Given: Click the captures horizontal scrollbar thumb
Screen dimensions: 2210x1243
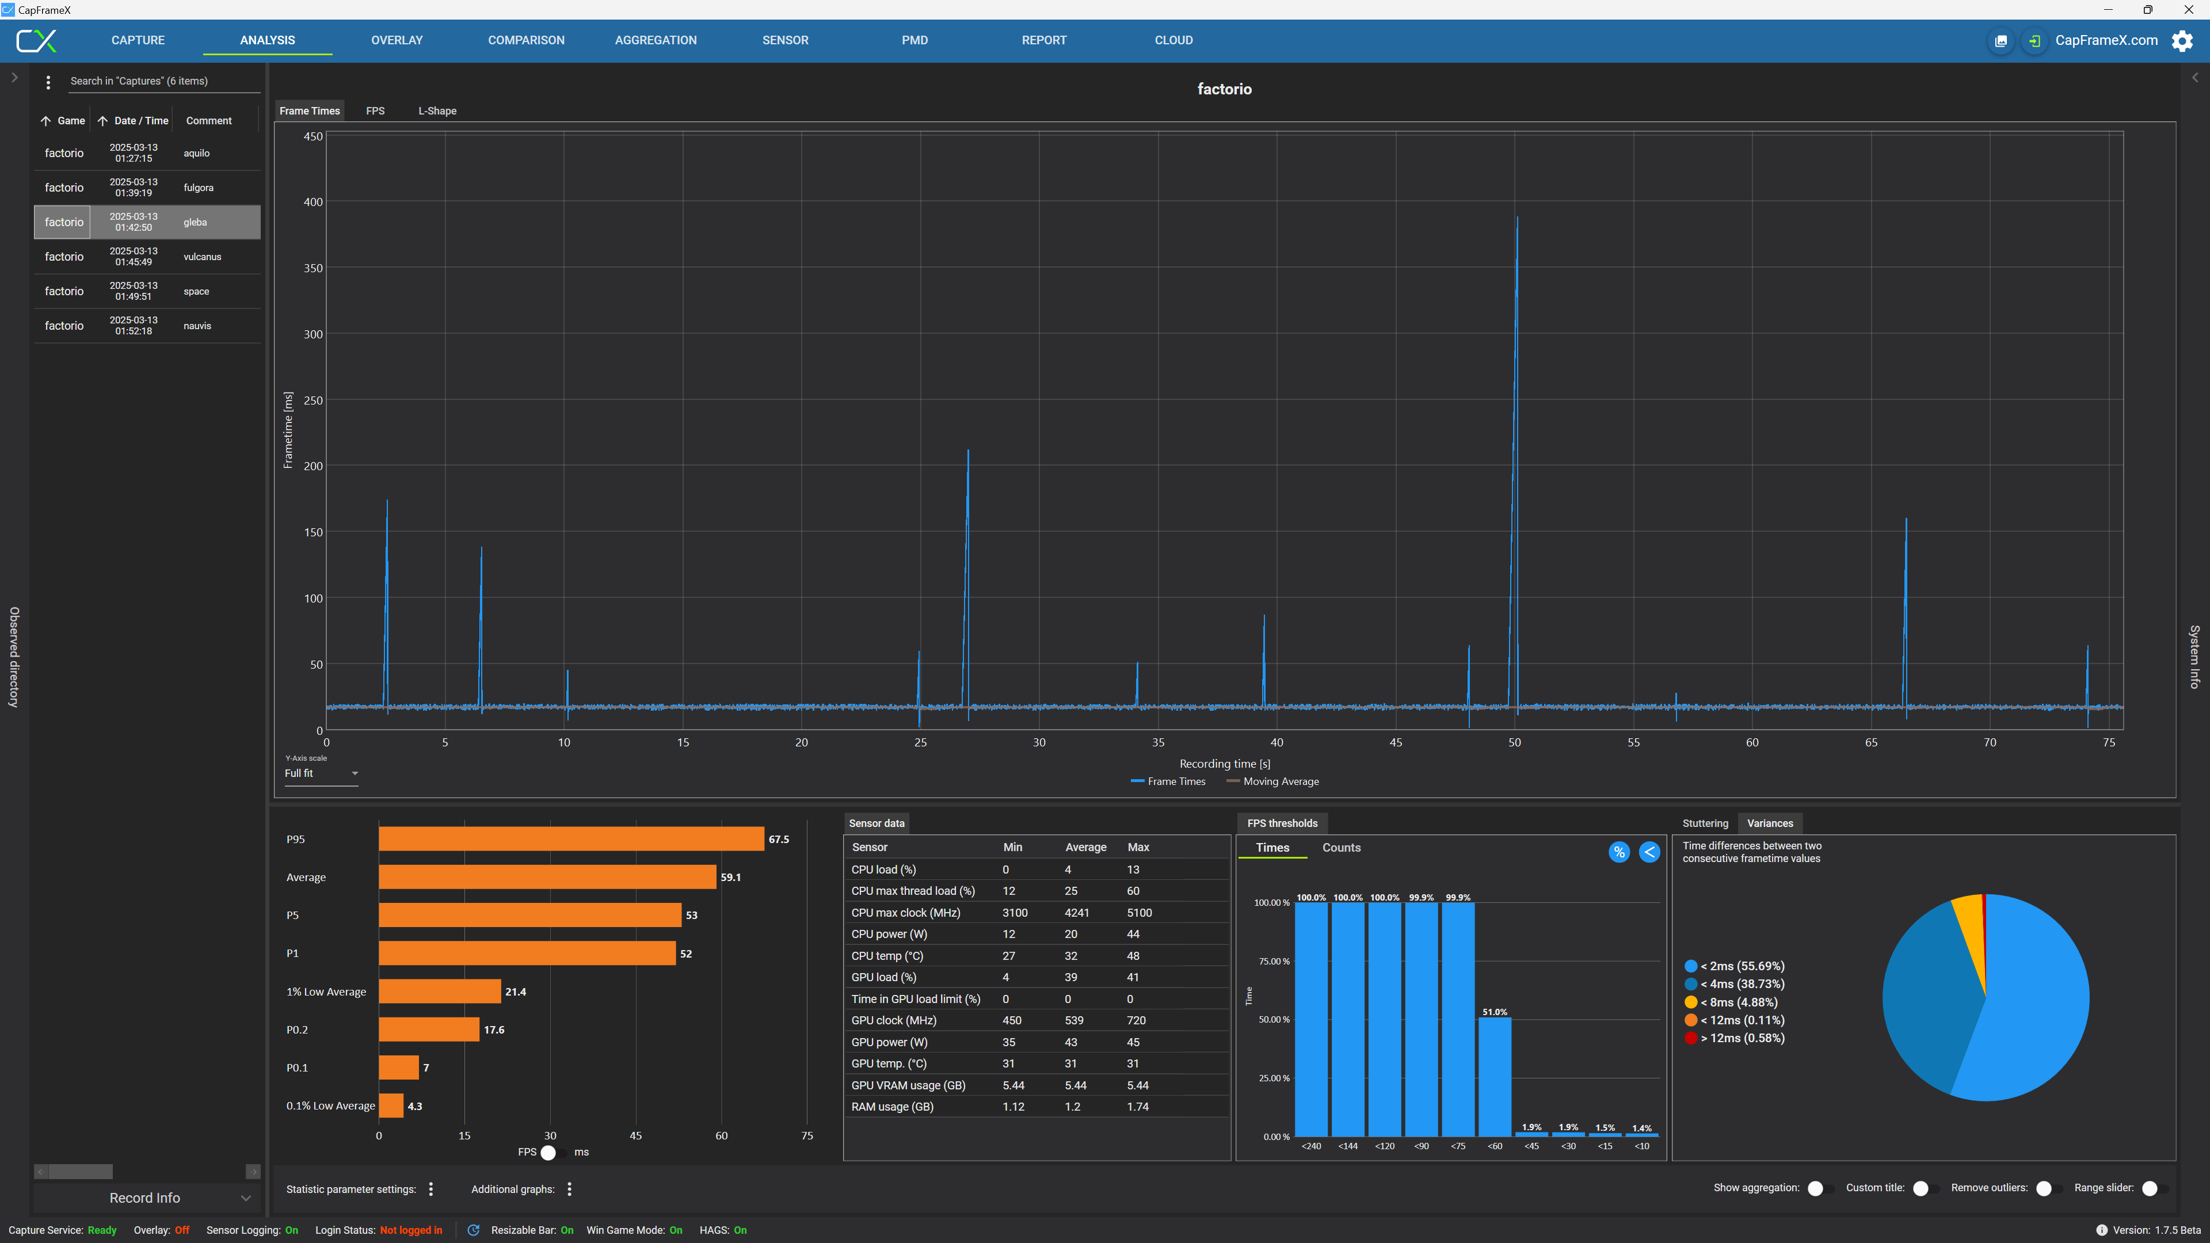Looking at the screenshot, I should click(x=80, y=1172).
